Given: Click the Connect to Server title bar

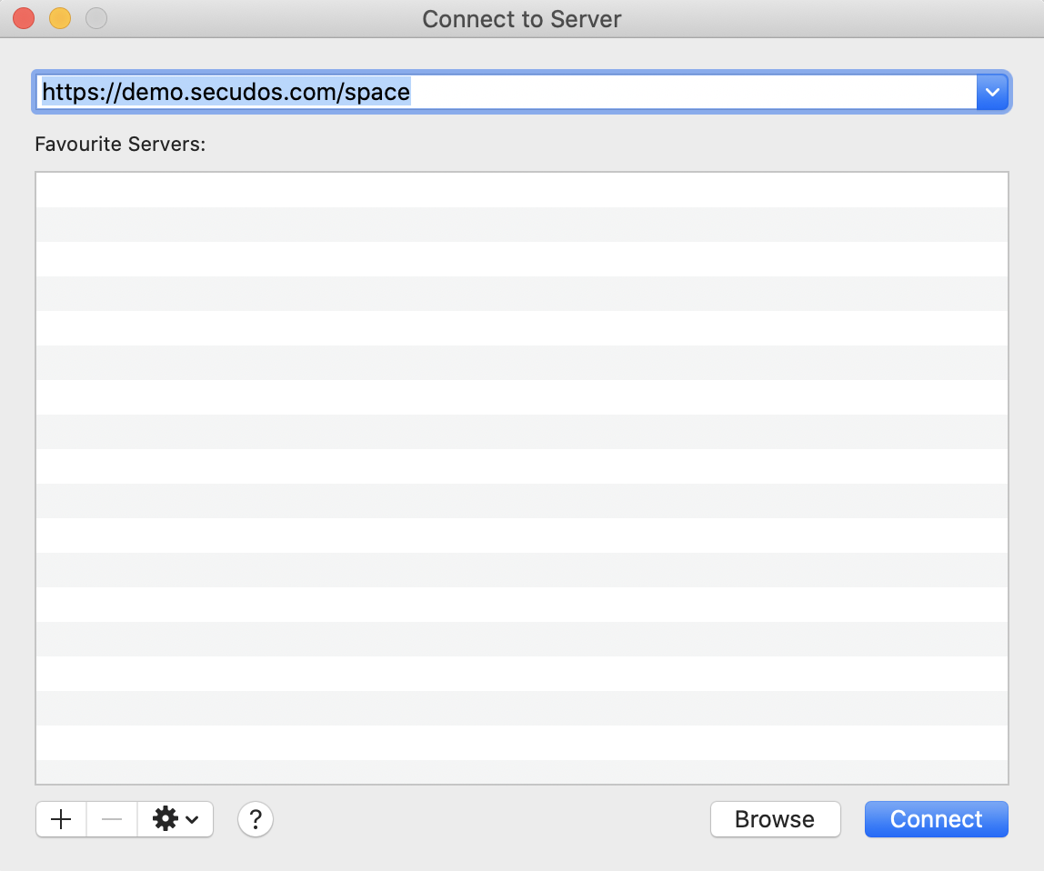Looking at the screenshot, I should coord(521,19).
